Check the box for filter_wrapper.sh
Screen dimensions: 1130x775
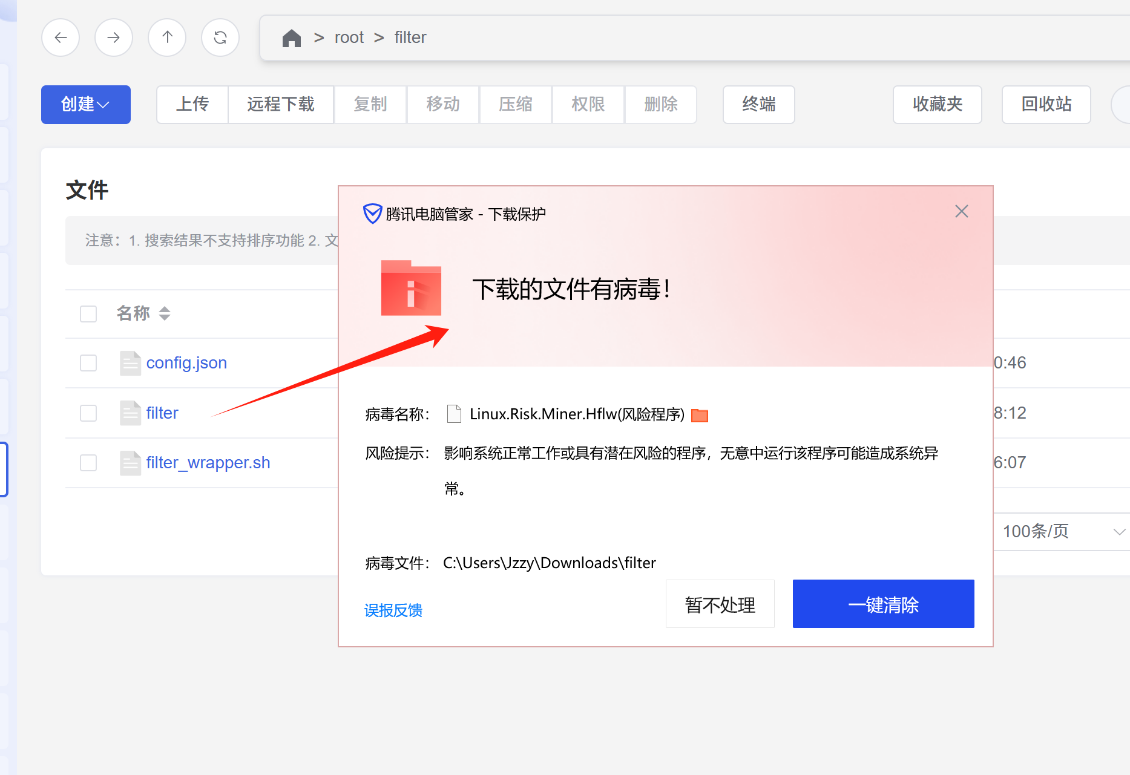88,463
